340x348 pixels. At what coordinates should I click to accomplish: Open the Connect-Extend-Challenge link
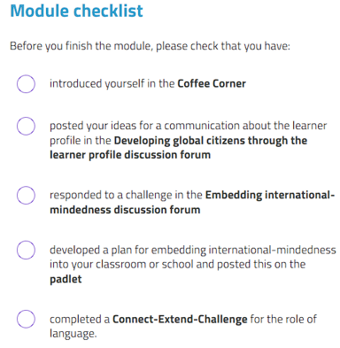pos(180,319)
